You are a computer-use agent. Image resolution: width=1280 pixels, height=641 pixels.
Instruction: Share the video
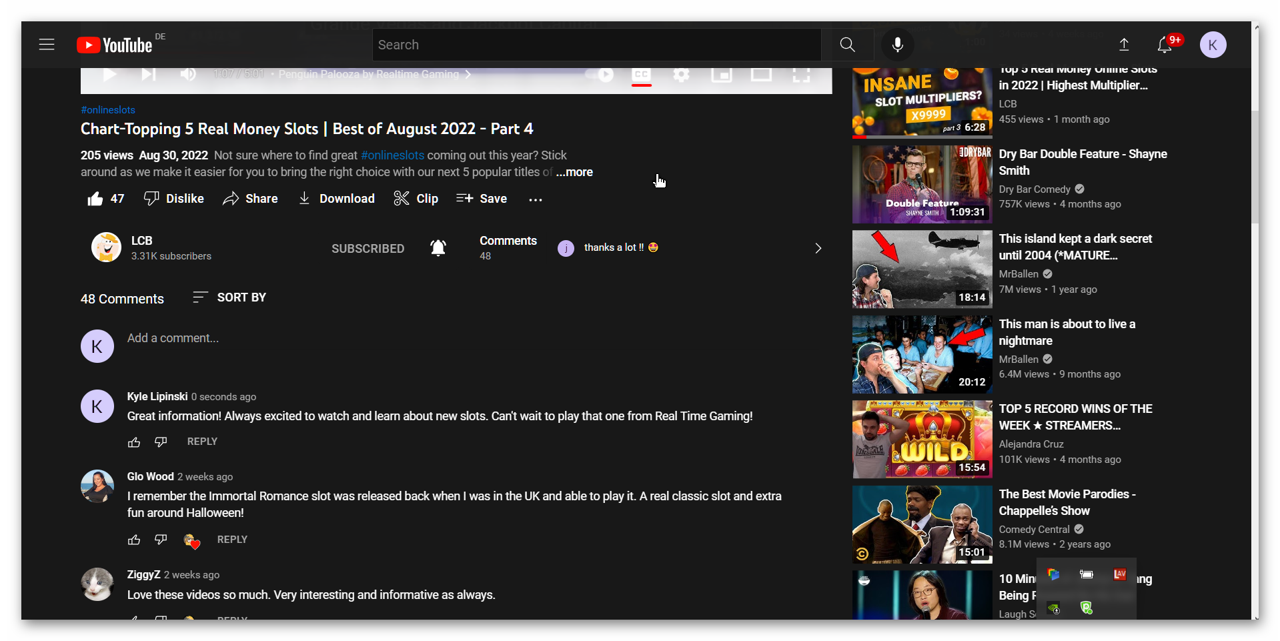click(250, 199)
